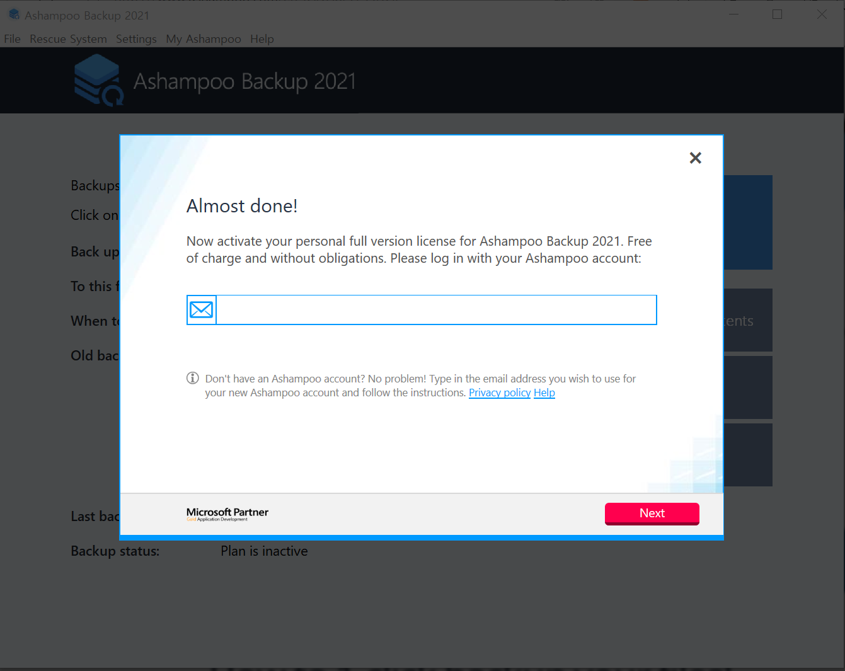The height and width of the screenshot is (671, 845).
Task: Open the Privacy policy link
Action: tap(500, 393)
